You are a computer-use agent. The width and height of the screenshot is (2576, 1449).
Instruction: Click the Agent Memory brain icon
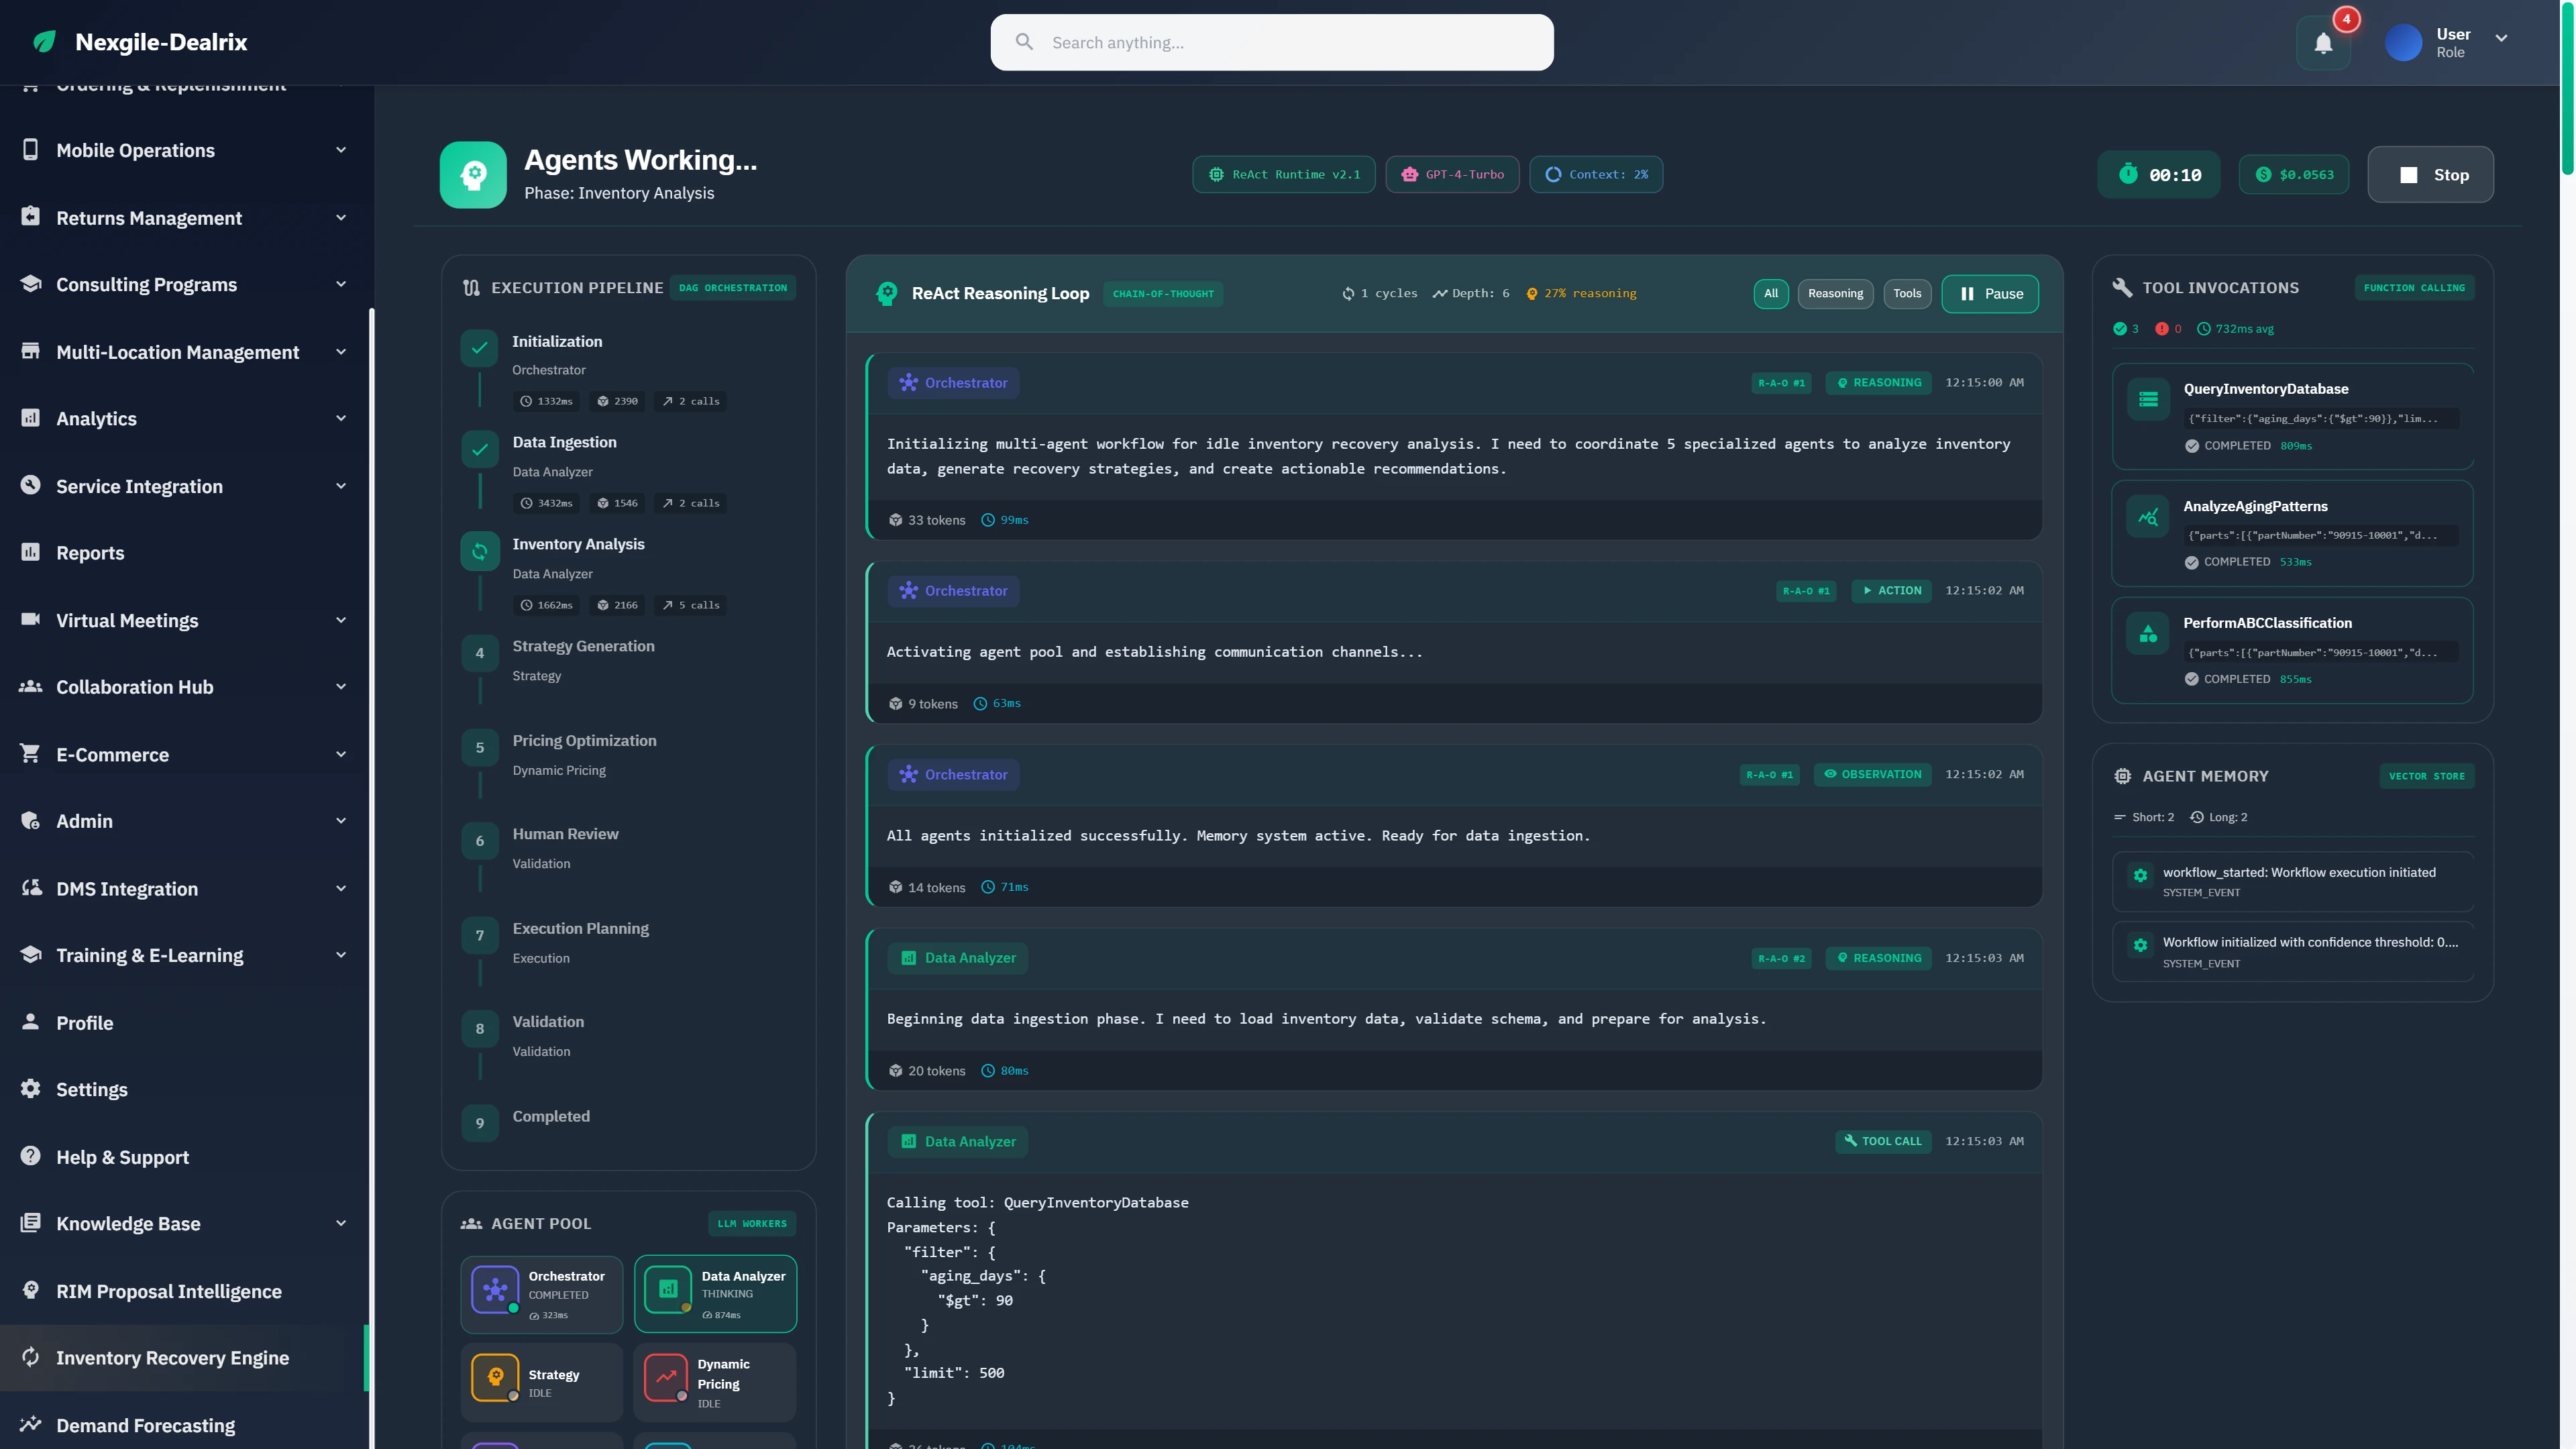tap(2123, 775)
